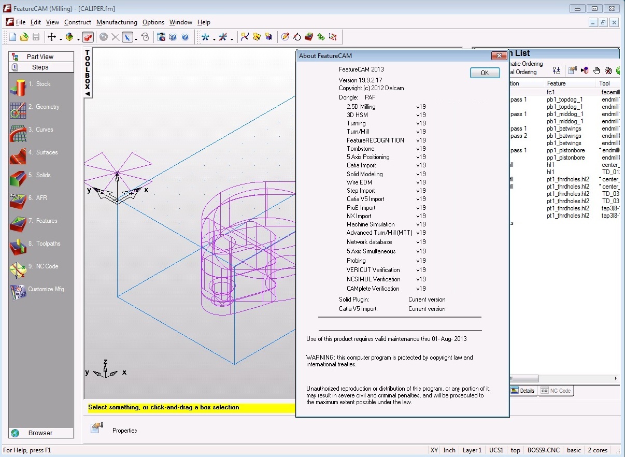Open the Options menu
The width and height of the screenshot is (625, 457).
point(153,22)
